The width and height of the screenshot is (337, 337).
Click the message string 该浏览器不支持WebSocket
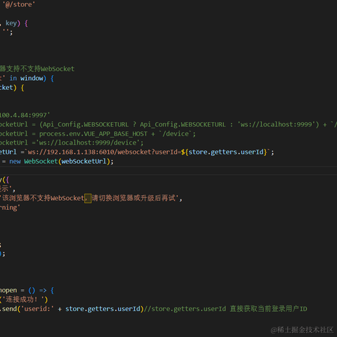point(43,198)
